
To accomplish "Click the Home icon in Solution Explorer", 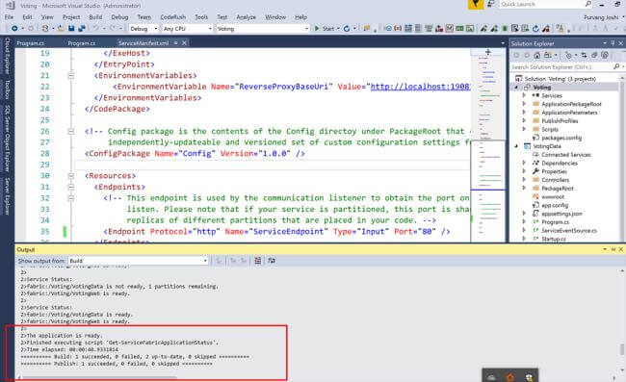I will click(x=537, y=55).
